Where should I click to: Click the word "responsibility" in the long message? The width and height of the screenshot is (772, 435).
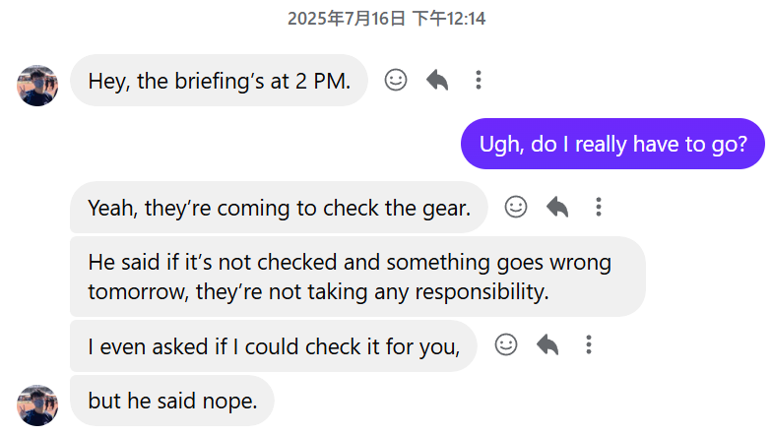tap(482, 292)
